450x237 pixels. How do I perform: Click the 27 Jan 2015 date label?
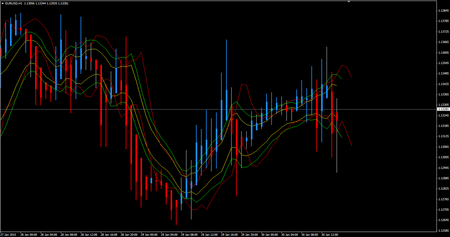coord(8,234)
